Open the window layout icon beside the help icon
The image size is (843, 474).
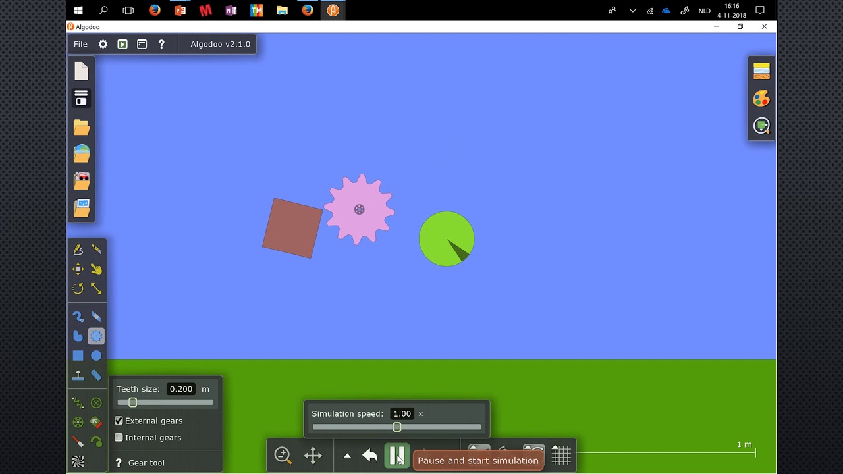tap(142, 44)
